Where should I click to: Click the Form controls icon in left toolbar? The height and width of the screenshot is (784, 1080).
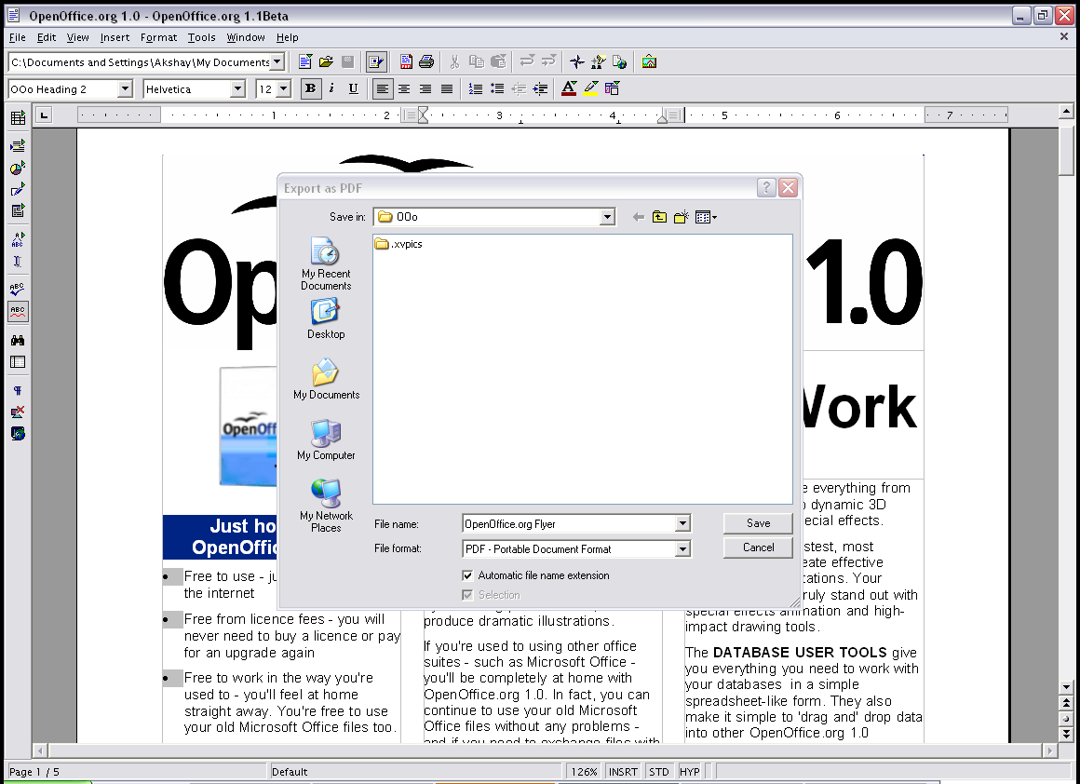[18, 210]
